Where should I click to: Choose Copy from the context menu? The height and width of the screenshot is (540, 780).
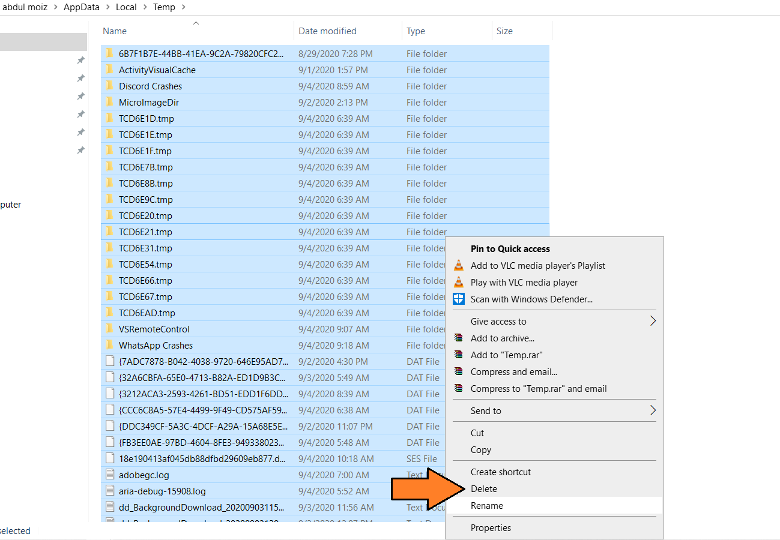pyautogui.click(x=481, y=450)
